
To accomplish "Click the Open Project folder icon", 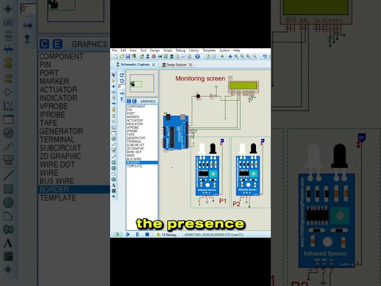I will [x=121, y=57].
